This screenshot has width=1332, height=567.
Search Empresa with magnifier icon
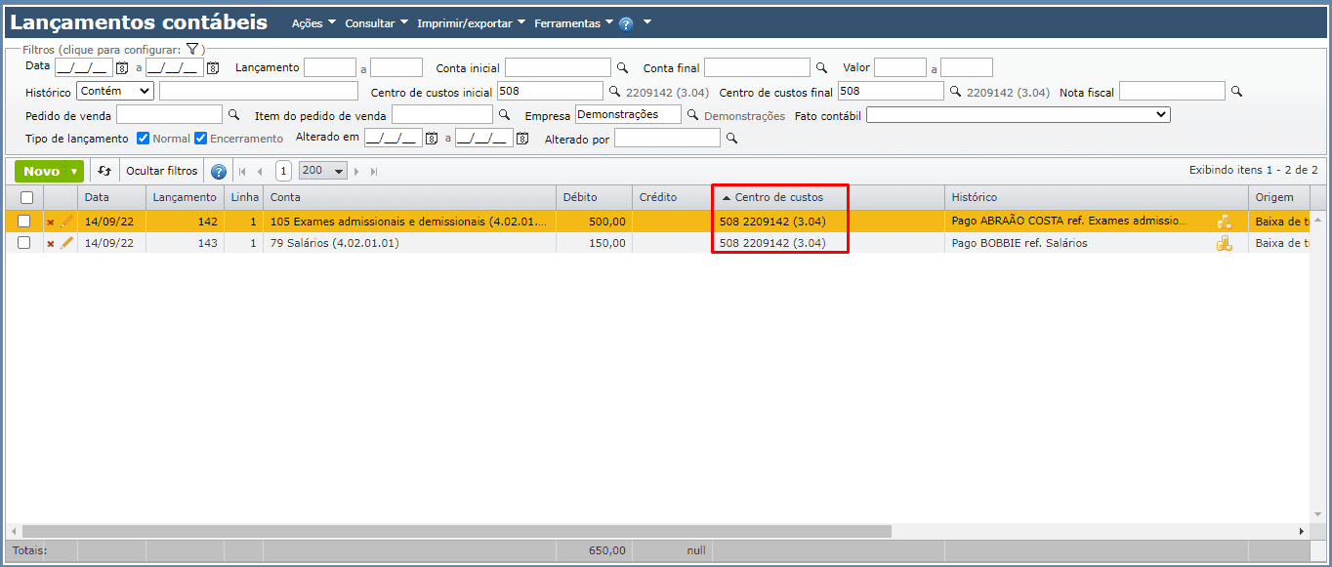click(x=692, y=115)
